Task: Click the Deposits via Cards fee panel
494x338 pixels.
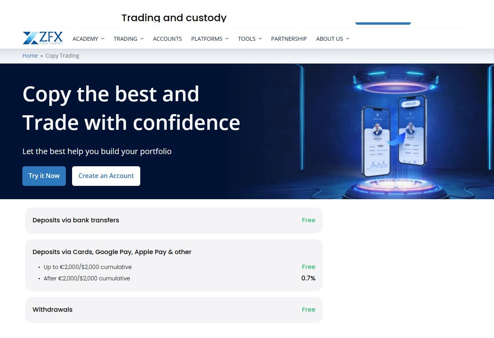Action: click(174, 265)
